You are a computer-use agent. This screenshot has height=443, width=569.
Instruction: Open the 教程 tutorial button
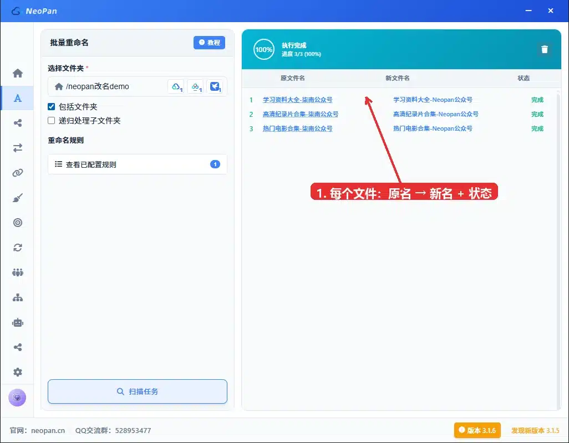point(209,43)
